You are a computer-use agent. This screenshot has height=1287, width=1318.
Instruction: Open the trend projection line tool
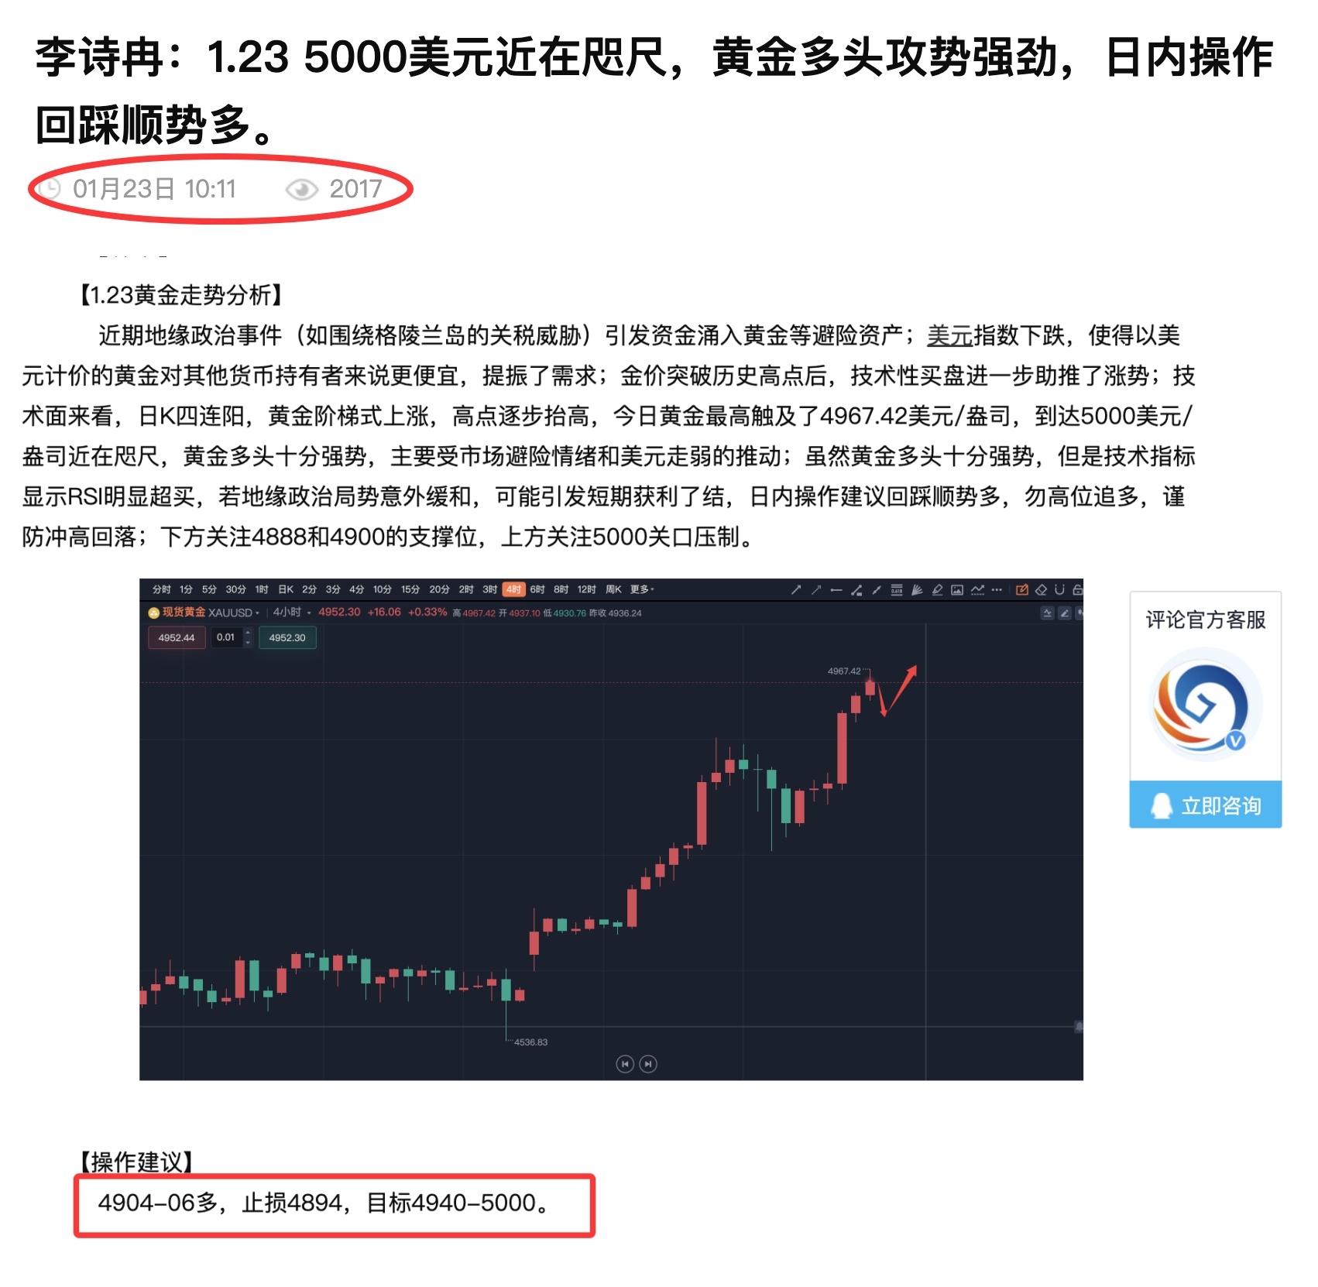978,590
